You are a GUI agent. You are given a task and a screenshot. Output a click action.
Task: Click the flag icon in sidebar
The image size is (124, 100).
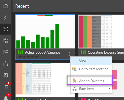click(6, 52)
